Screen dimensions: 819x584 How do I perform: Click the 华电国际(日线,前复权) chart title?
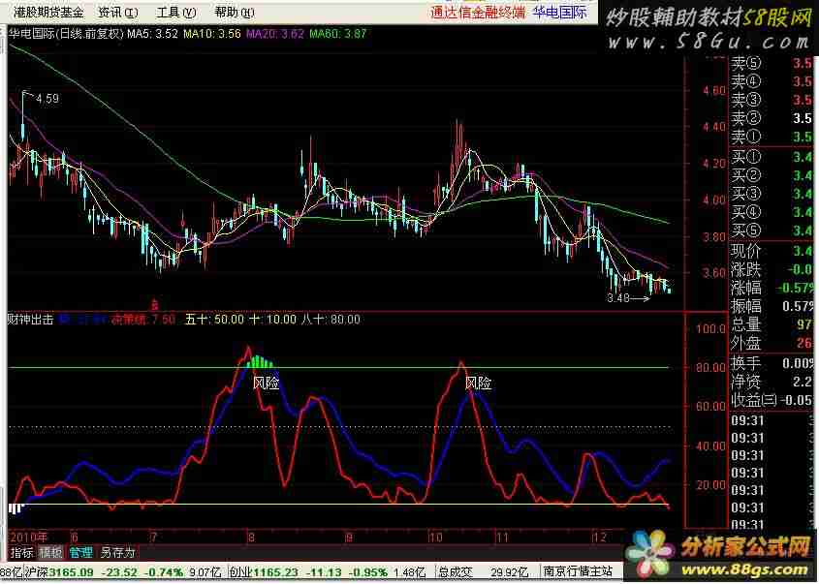click(66, 34)
